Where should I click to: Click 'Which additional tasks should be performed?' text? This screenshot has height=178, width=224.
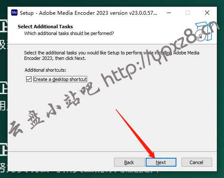(x=69, y=33)
